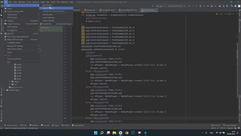Image resolution: width=241 pixels, height=136 pixels.
Task: Switch to the fadeup.xml editor tab
Action: [90, 10]
